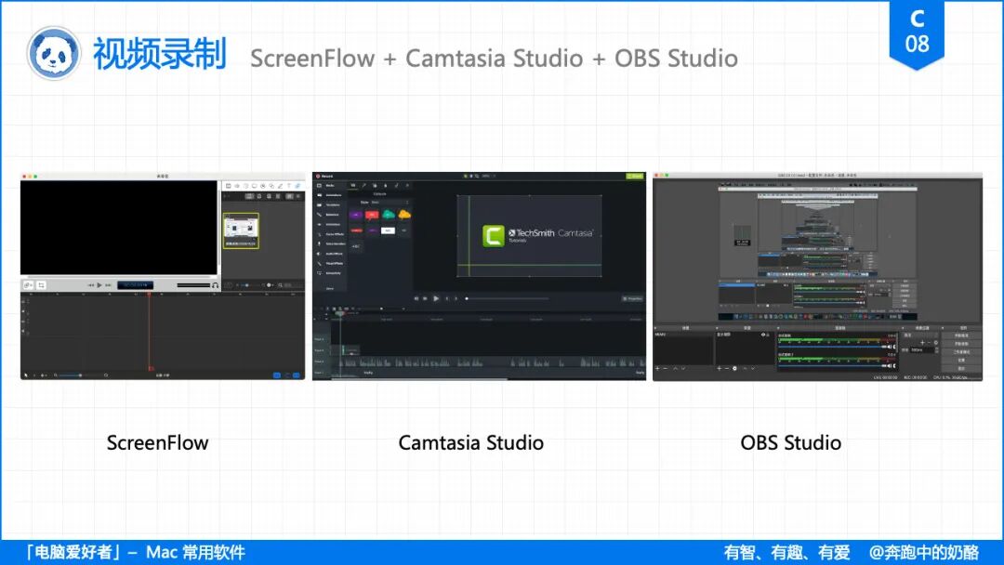Viewport: 1004px width, 565px height.
Task: Open Cursor Effects in Camtasia sidebar
Action: [x=330, y=234]
